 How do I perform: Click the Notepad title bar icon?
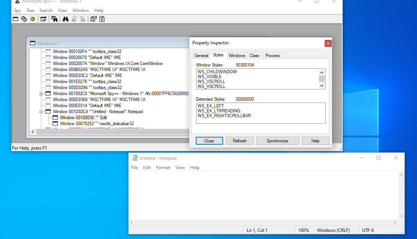pyautogui.click(x=134, y=158)
